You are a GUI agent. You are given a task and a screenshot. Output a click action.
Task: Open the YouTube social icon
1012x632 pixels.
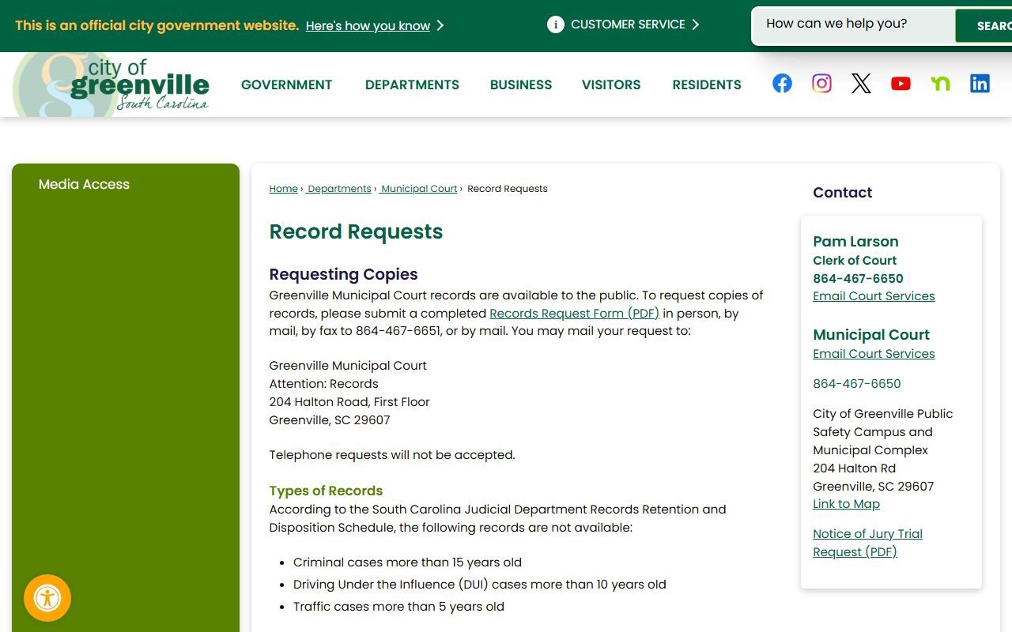pos(901,83)
